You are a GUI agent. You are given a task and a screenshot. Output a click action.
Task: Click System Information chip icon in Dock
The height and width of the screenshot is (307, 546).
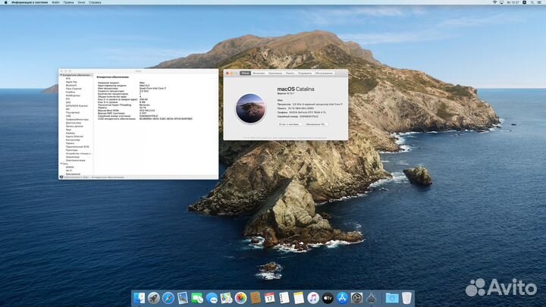(x=371, y=298)
